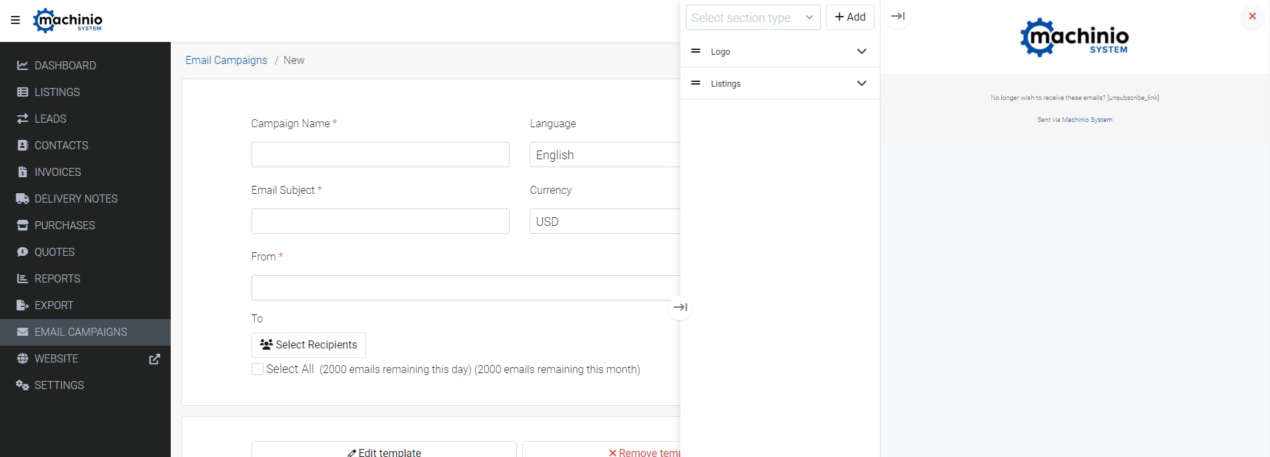The width and height of the screenshot is (1270, 457).
Task: Open Invoices in the sidebar
Action: [x=85, y=172]
